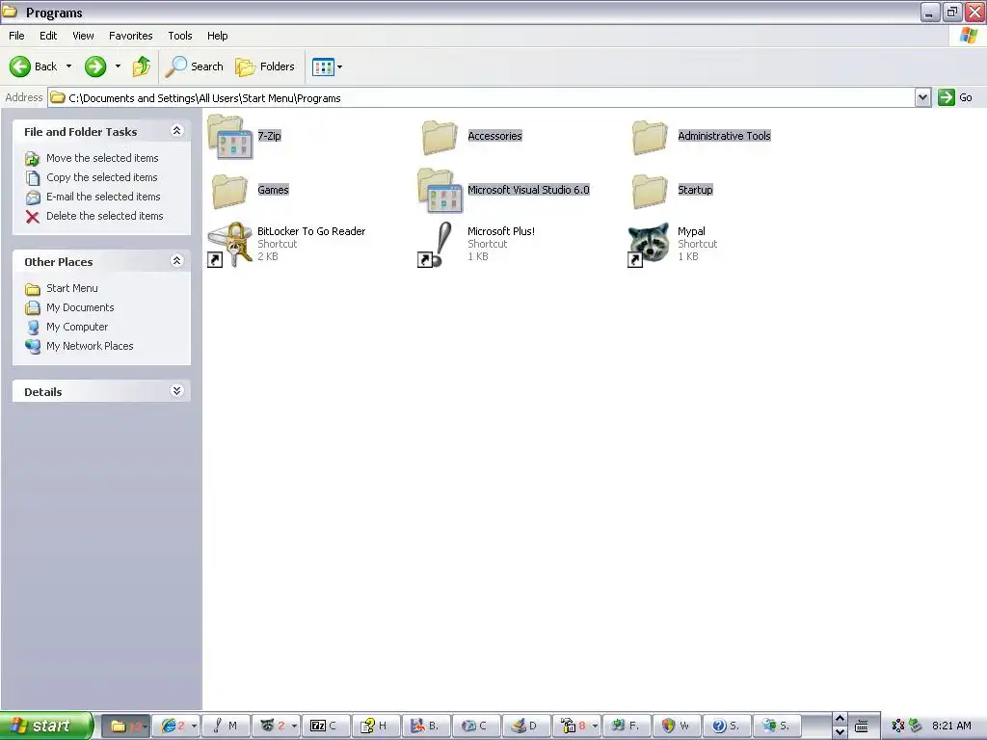Viewport: 987px width, 740px height.
Task: Go to My Computer in Other Places
Action: tap(67, 327)
